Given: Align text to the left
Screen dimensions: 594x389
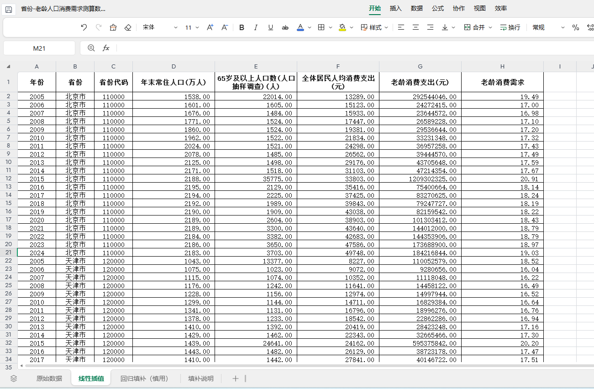Looking at the screenshot, I should click(401, 27).
